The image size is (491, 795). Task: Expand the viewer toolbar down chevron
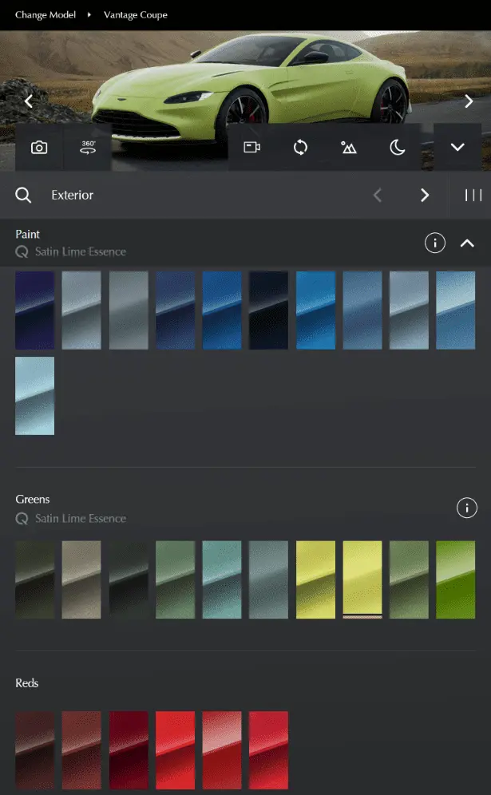coord(457,148)
